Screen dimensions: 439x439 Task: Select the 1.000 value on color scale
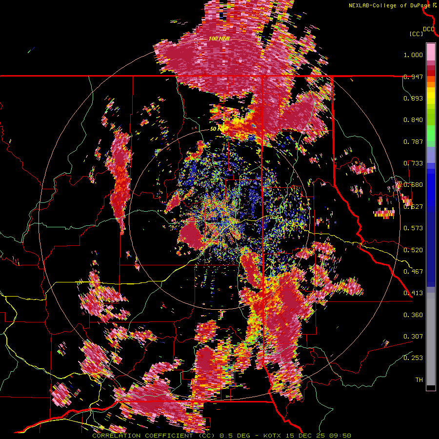click(413, 55)
